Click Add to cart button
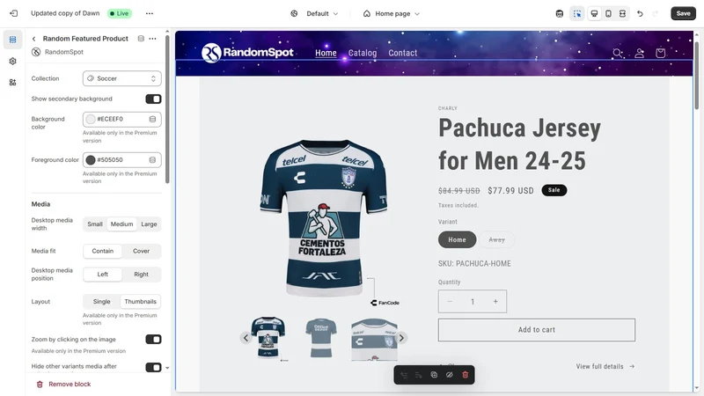Screen dimensions: 704x396 (537, 330)
